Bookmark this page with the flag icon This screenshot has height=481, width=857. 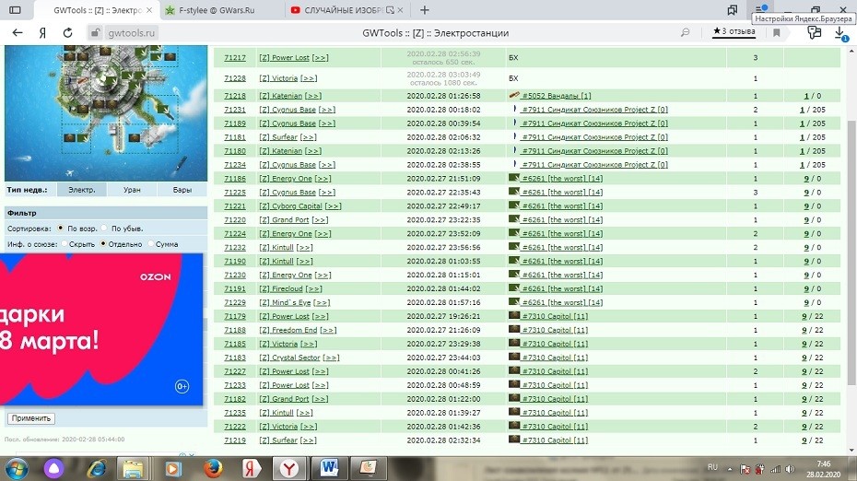[x=777, y=33]
